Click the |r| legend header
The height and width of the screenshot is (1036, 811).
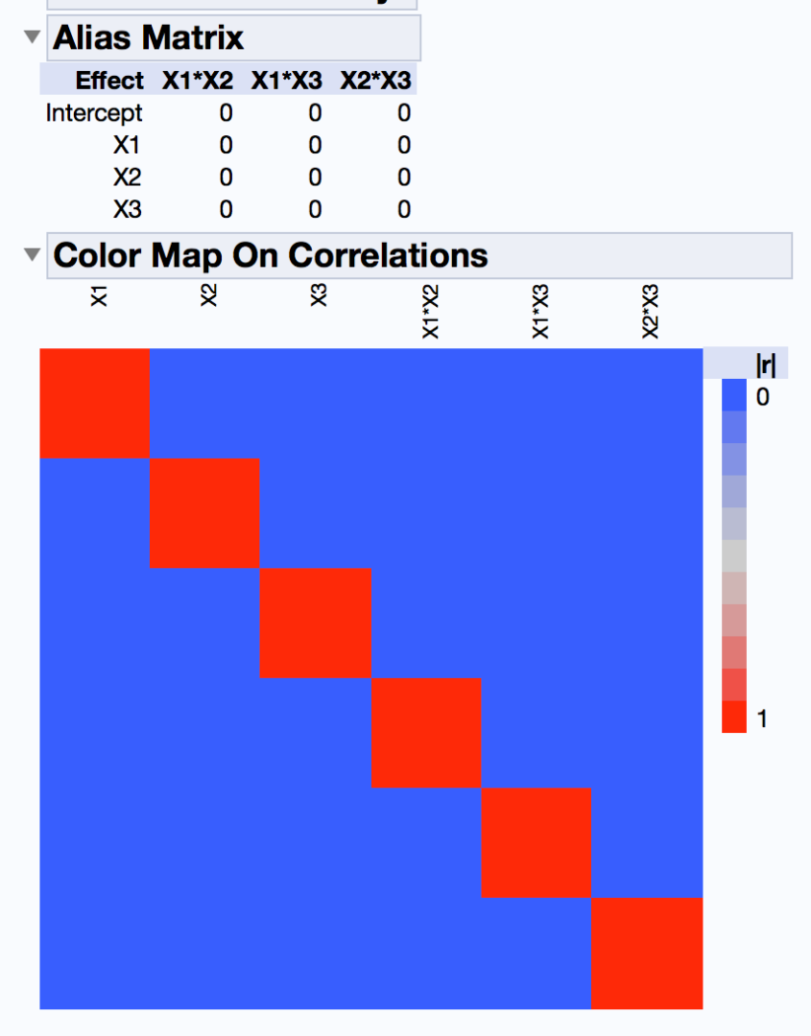point(765,365)
